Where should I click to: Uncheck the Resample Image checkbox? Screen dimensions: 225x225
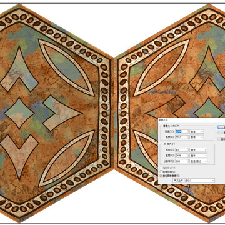click(161, 176)
